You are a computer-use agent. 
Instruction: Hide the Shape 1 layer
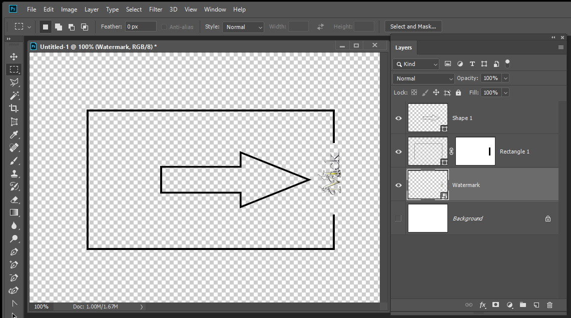click(x=398, y=118)
